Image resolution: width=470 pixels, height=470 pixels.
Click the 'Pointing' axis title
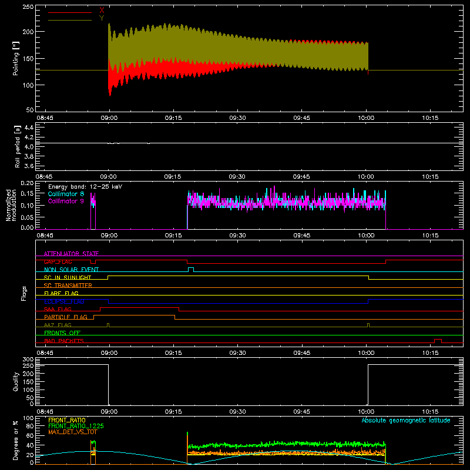[16, 58]
